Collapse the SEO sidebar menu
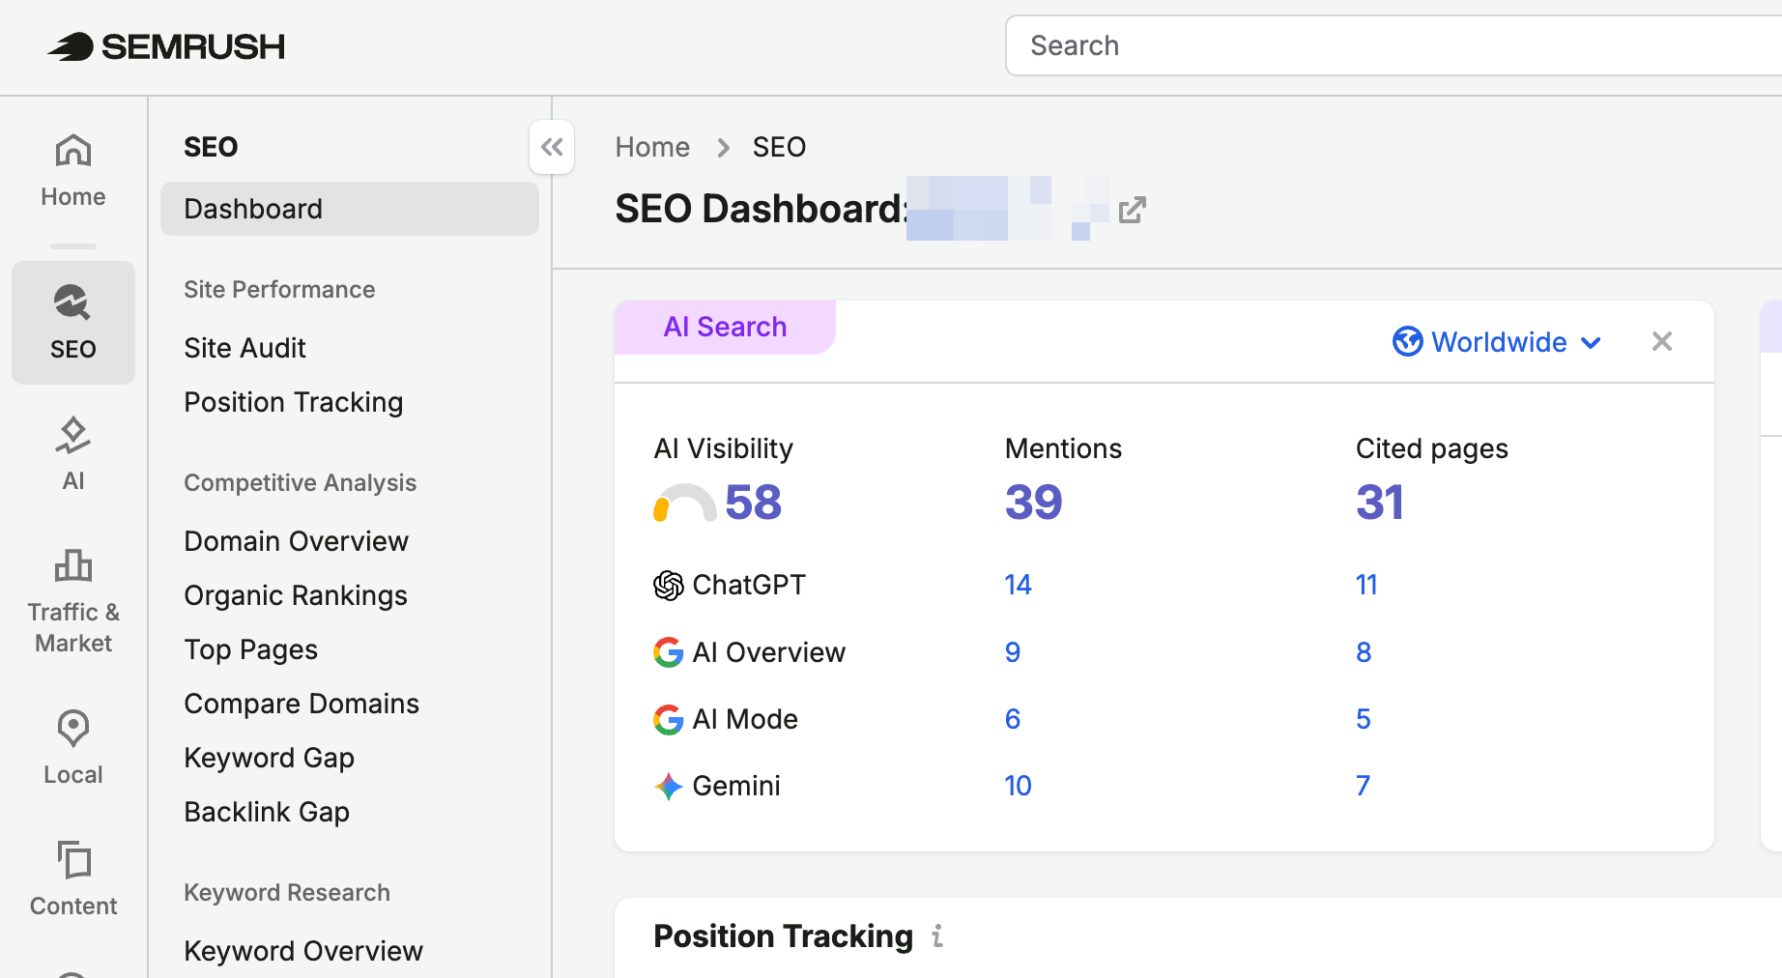This screenshot has width=1782, height=978. (x=552, y=147)
